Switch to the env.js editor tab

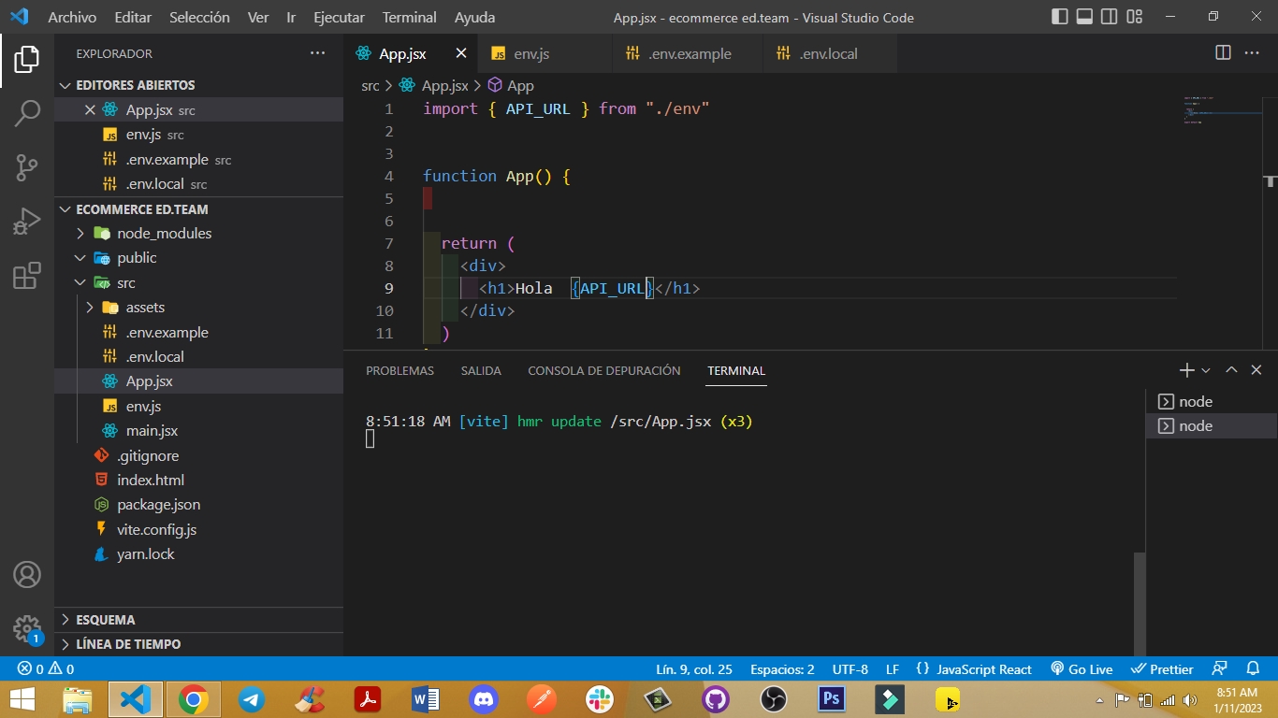[530, 54]
